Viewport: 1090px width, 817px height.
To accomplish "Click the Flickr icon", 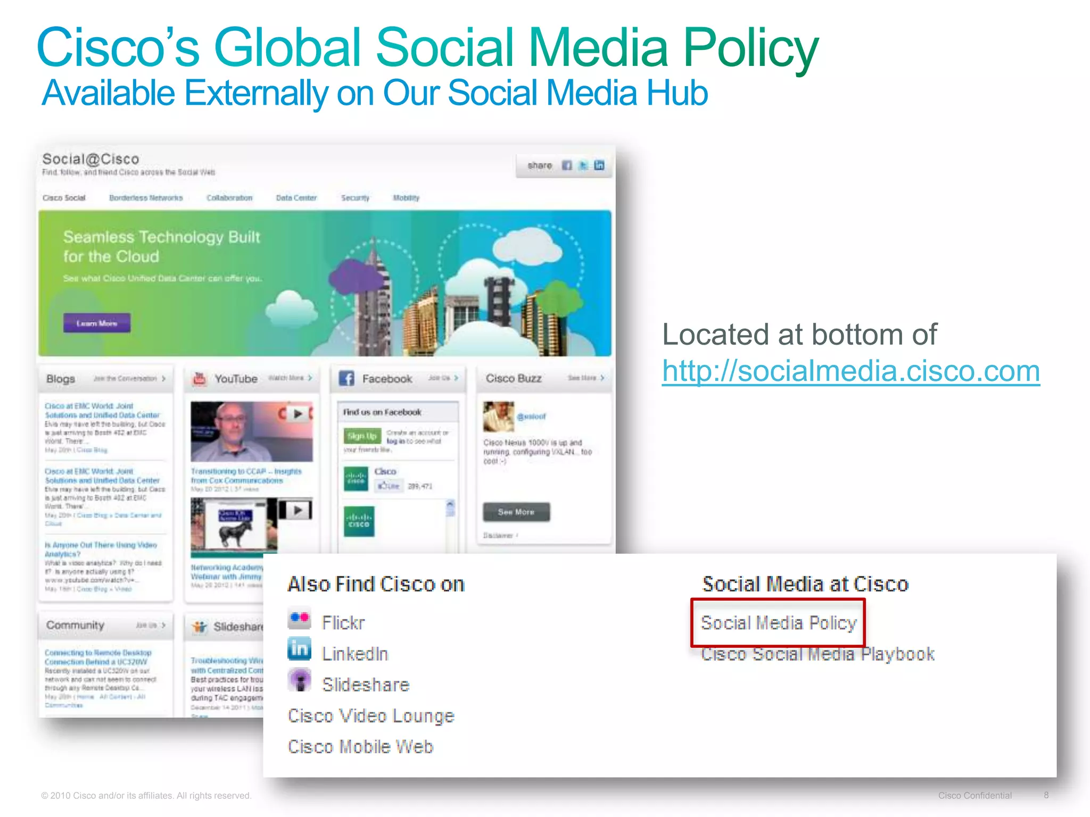I will pyautogui.click(x=299, y=618).
